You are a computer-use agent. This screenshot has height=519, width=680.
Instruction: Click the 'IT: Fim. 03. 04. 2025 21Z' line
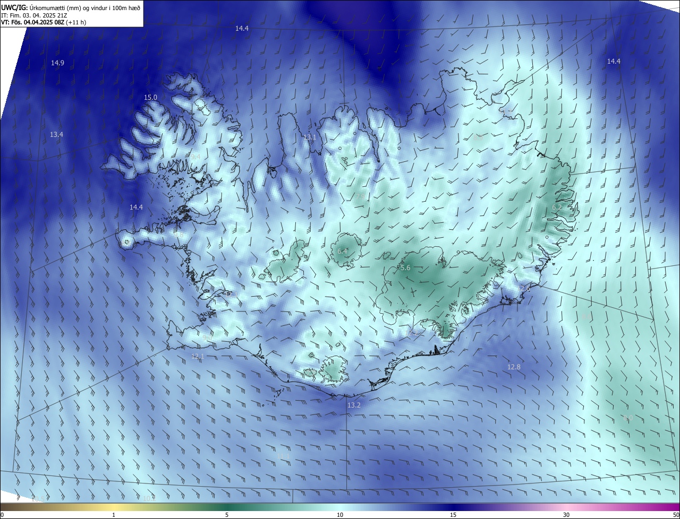pyautogui.click(x=34, y=15)
